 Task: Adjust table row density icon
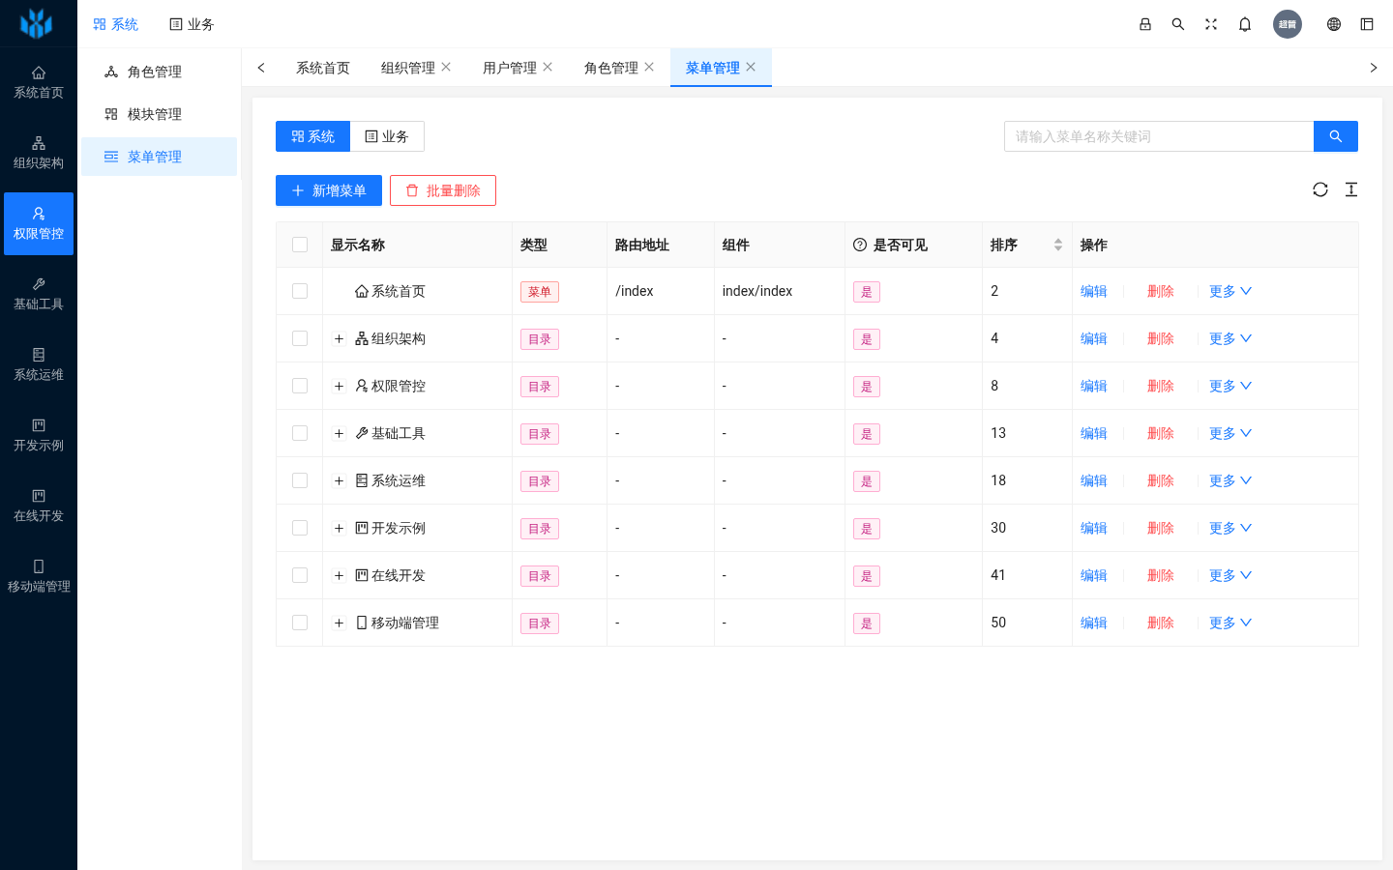click(1351, 189)
